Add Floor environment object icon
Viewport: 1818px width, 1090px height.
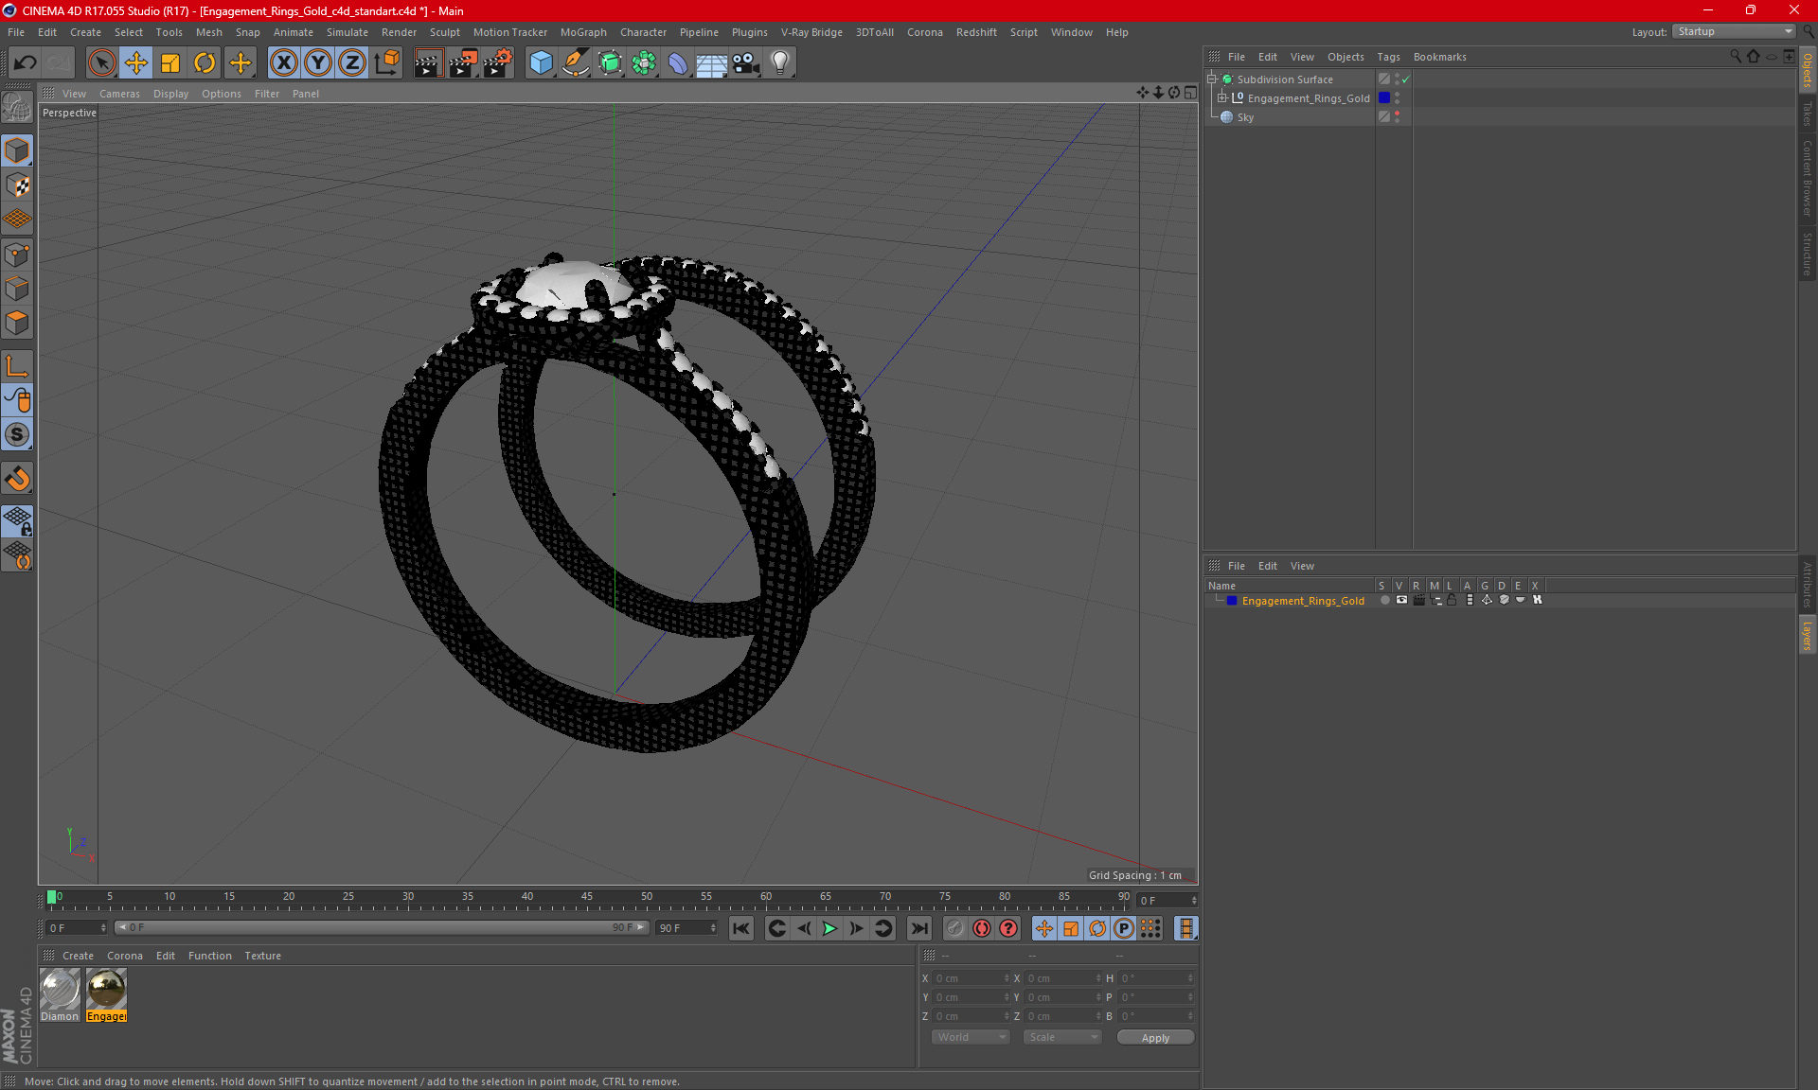[x=711, y=63]
